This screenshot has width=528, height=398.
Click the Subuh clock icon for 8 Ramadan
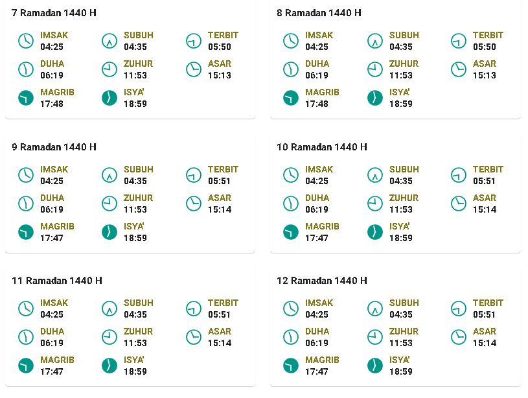click(375, 41)
